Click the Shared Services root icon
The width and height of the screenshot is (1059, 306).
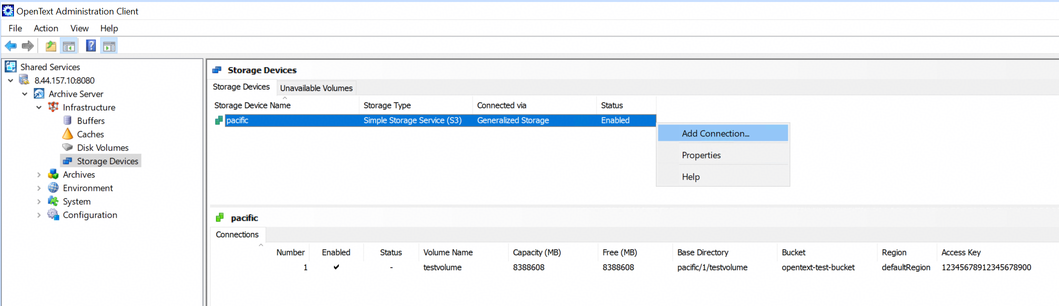pyautogui.click(x=10, y=67)
